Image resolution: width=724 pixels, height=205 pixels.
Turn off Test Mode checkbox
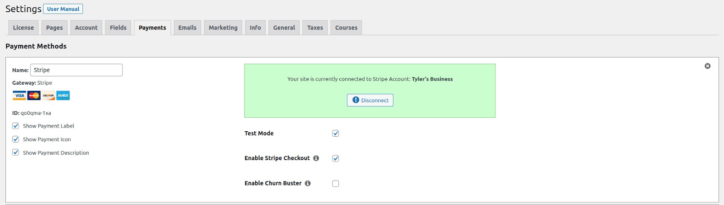[335, 133]
